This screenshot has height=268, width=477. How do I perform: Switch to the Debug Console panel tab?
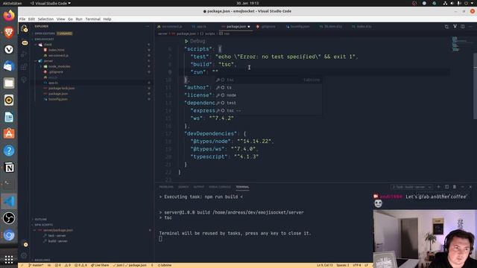220,187
